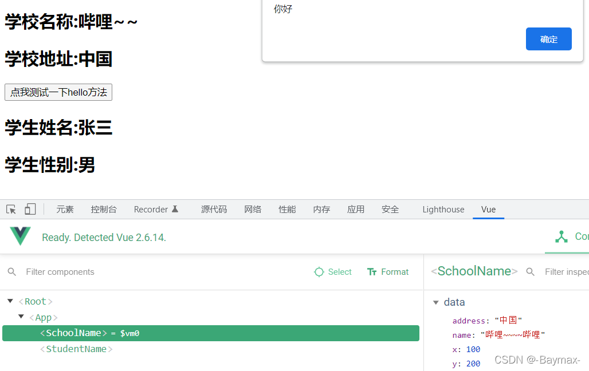Open the 网络 tab
The image size is (589, 371).
point(253,209)
